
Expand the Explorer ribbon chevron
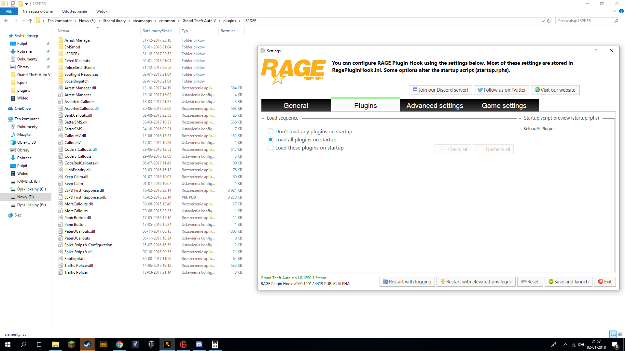pos(614,11)
